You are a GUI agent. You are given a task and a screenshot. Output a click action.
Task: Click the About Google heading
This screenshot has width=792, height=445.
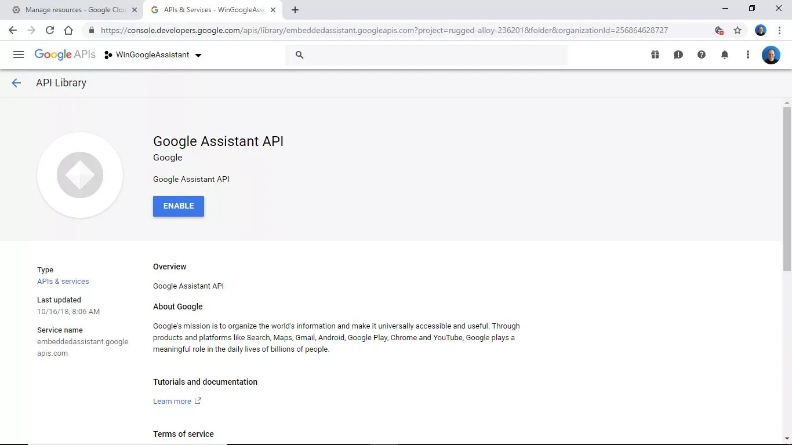click(x=178, y=307)
